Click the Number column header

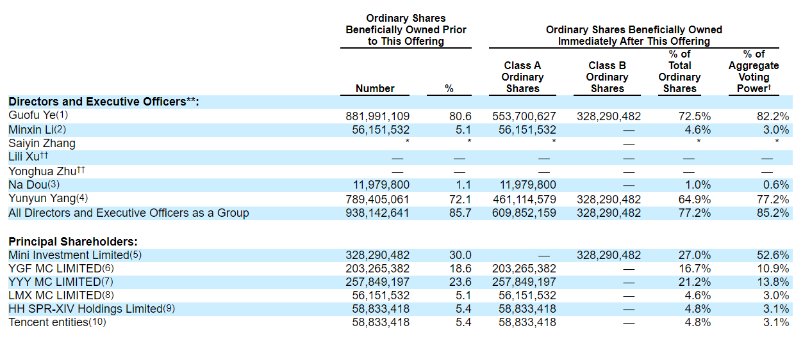pos(375,89)
